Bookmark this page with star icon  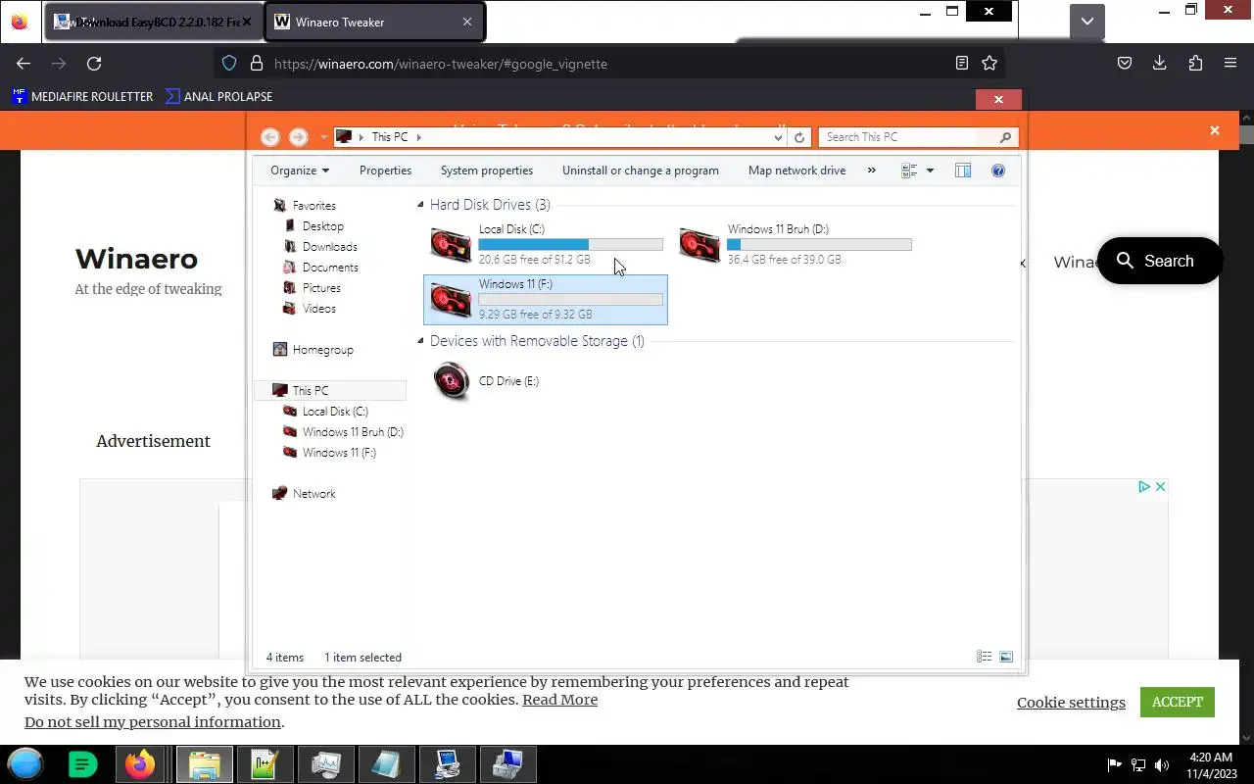click(989, 63)
